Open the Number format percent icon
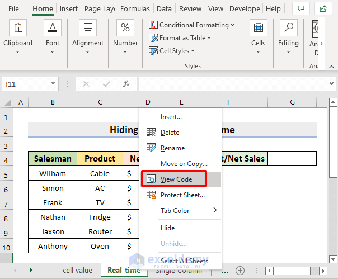 pyautogui.click(x=125, y=28)
